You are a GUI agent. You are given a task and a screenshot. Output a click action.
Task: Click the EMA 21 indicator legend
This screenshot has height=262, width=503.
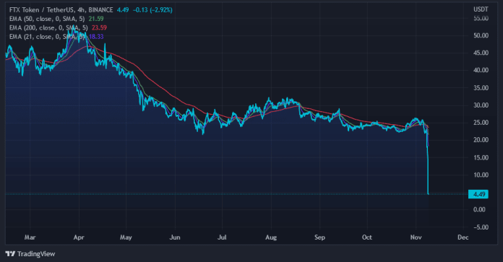[x=47, y=37]
